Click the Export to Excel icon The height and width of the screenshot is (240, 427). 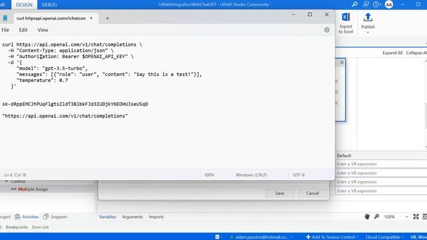[x=346, y=17]
